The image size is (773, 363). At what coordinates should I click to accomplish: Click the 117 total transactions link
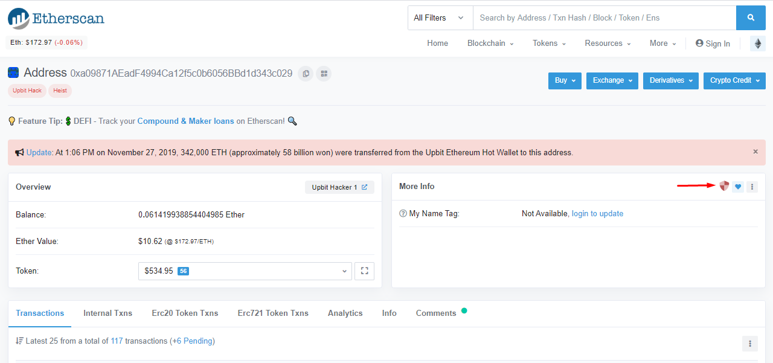117,341
